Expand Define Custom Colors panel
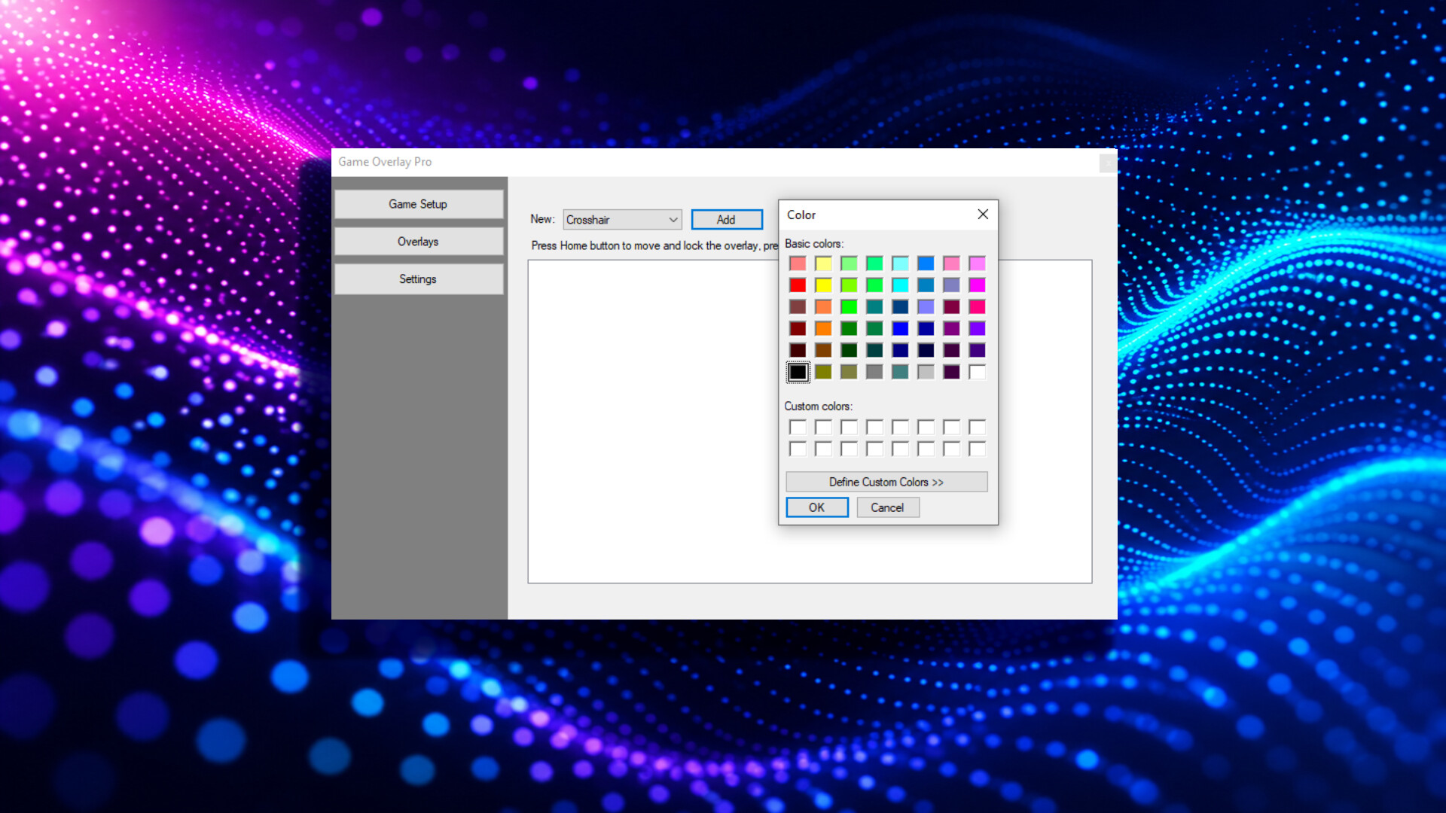Image resolution: width=1446 pixels, height=813 pixels. pyautogui.click(x=886, y=482)
